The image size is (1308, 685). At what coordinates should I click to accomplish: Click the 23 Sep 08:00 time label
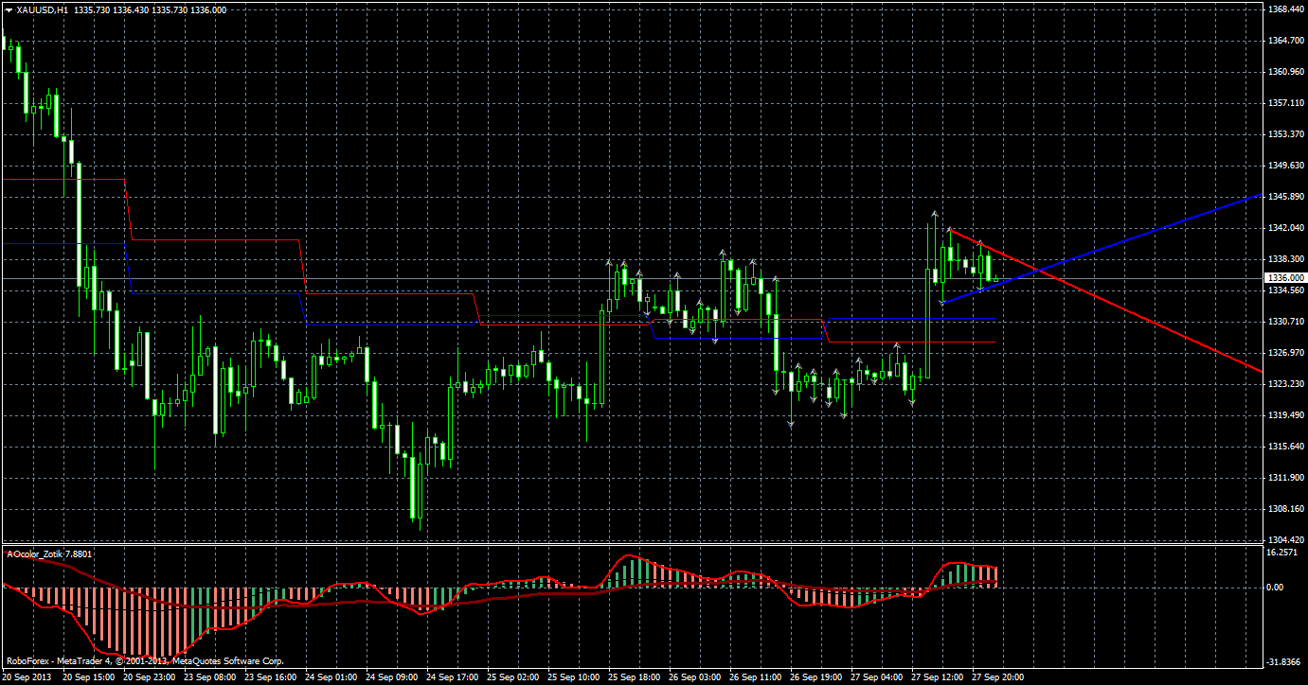click(x=212, y=677)
